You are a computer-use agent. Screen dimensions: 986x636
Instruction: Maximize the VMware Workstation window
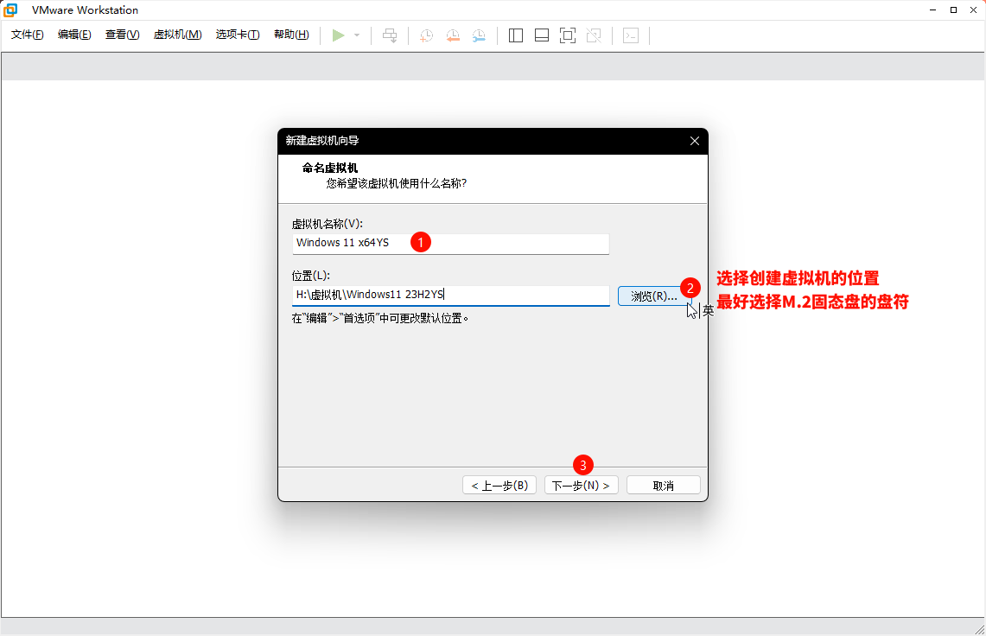[x=953, y=10]
